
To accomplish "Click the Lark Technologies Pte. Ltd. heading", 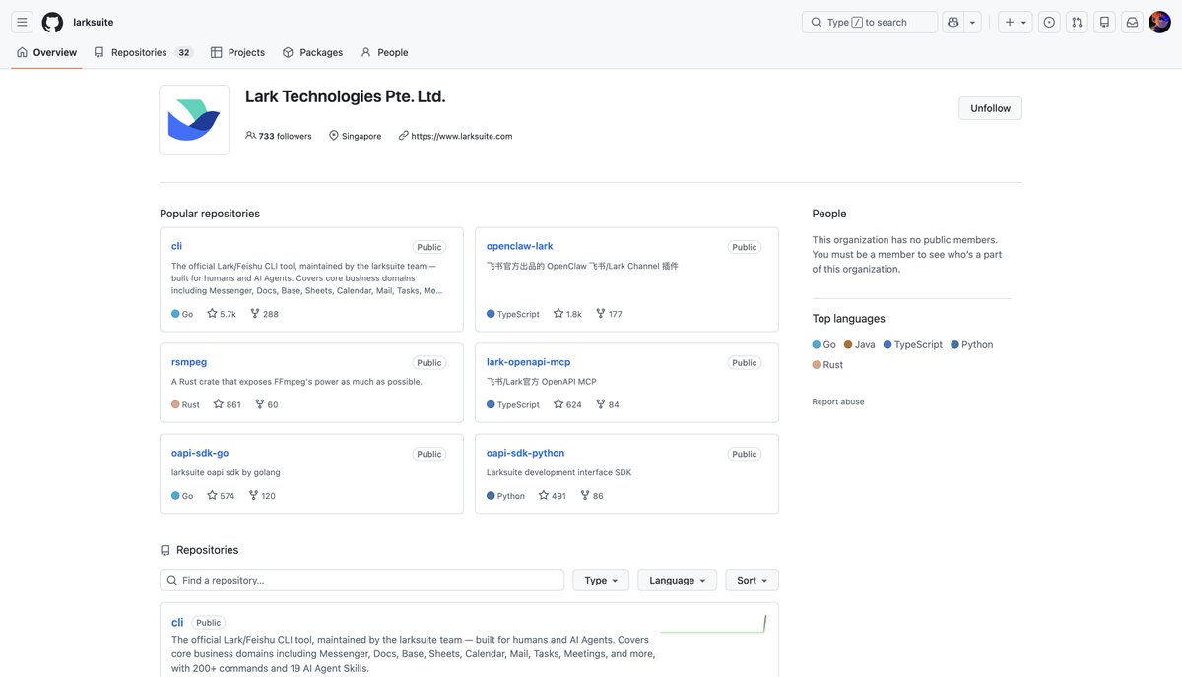I will pyautogui.click(x=345, y=96).
